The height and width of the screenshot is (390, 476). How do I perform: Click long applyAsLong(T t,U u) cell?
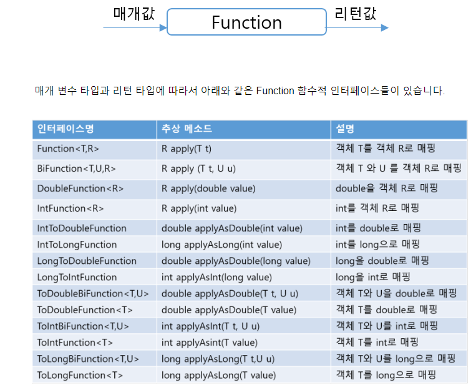(x=243, y=359)
